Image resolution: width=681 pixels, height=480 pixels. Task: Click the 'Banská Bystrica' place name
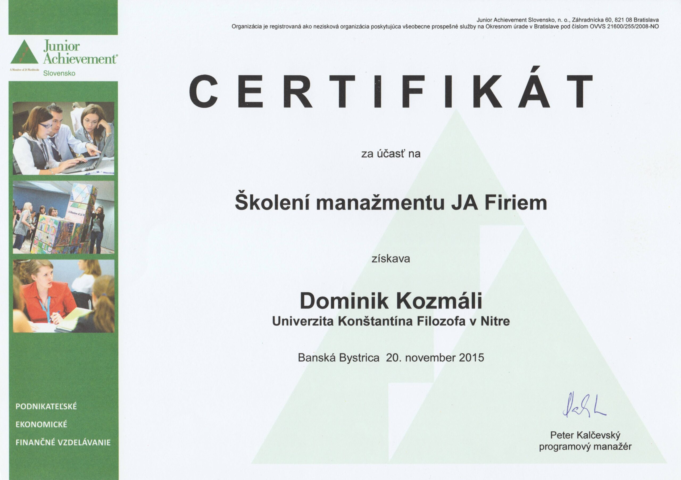click(x=338, y=358)
